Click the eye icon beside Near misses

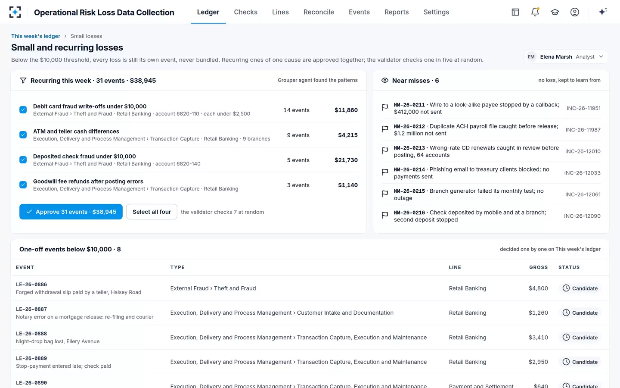pos(385,81)
